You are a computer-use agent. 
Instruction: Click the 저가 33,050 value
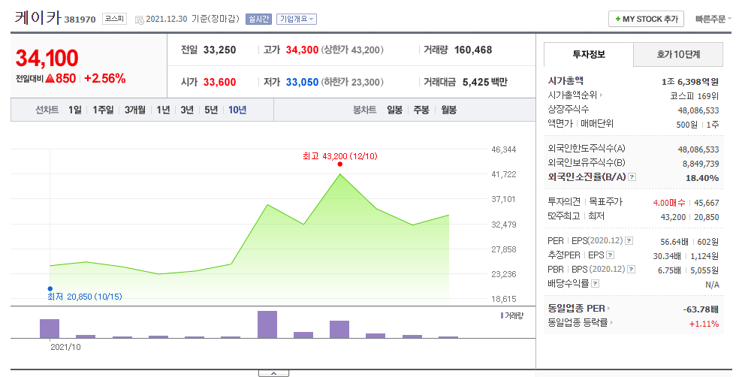pos(302,82)
